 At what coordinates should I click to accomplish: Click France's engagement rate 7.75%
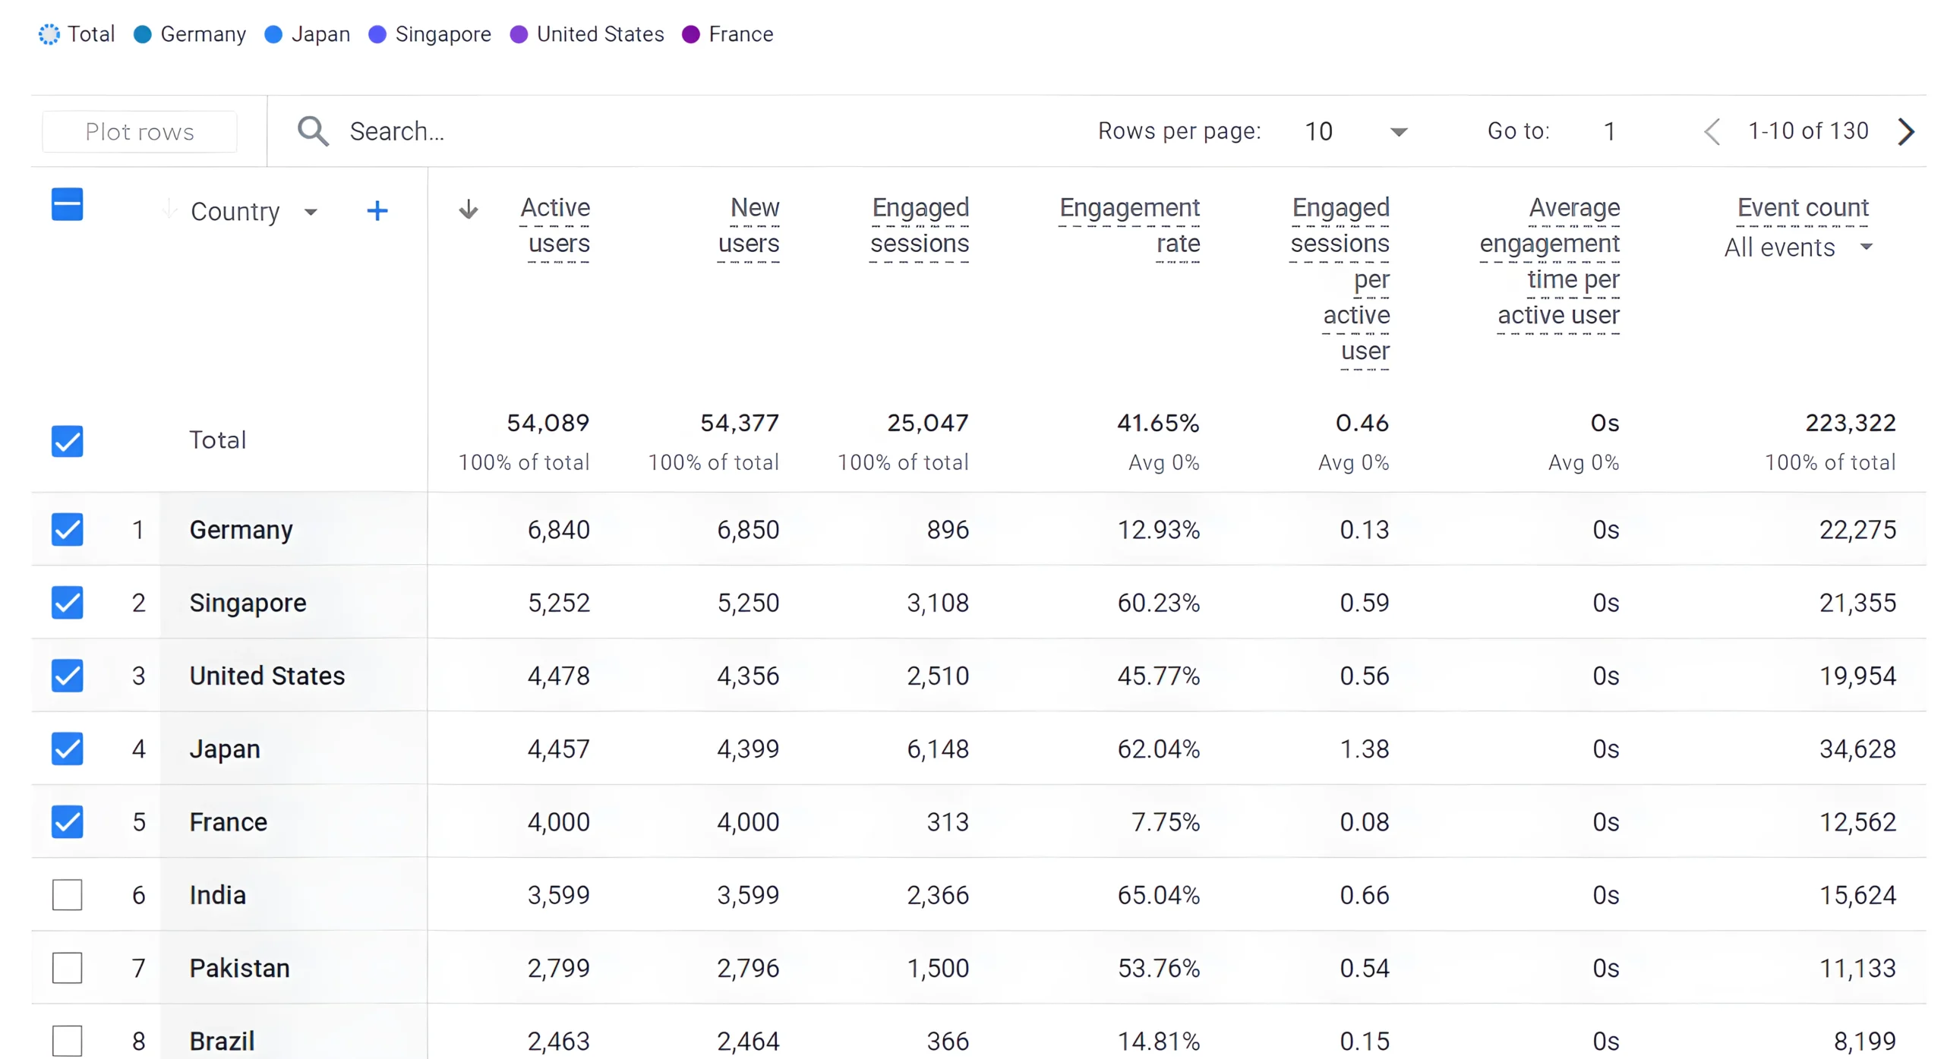click(1165, 822)
